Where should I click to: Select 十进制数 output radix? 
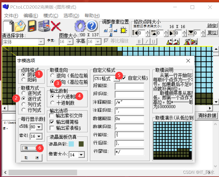tap(52, 103)
